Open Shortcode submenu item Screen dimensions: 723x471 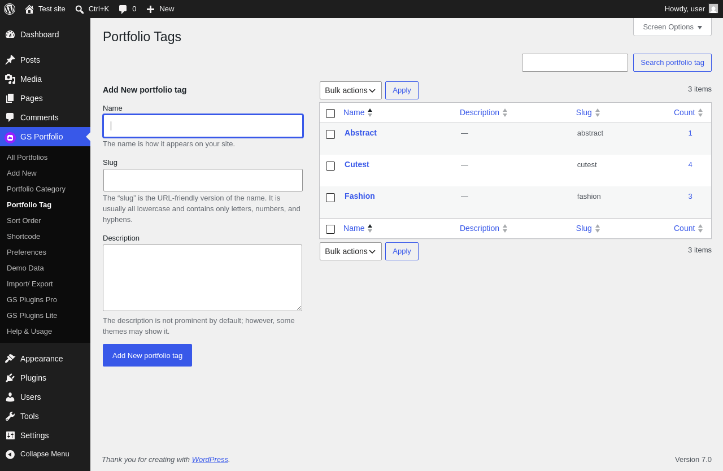coord(23,236)
